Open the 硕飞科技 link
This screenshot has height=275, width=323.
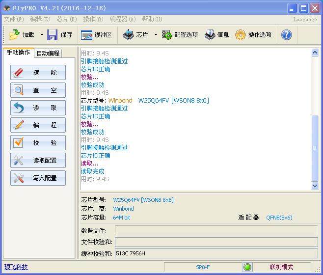pyautogui.click(x=16, y=267)
